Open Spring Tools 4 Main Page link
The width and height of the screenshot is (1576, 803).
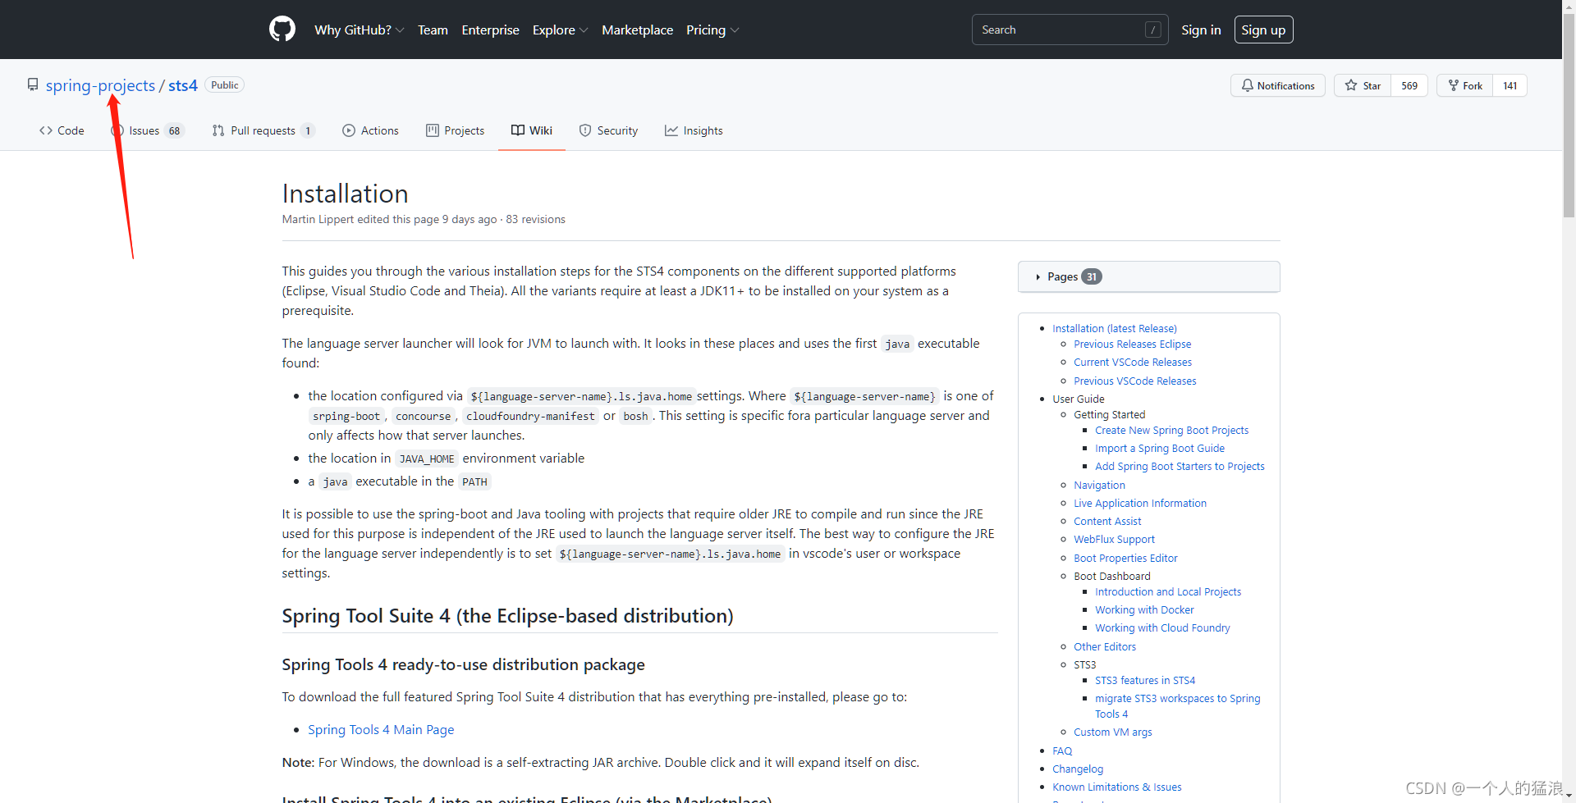pos(381,730)
